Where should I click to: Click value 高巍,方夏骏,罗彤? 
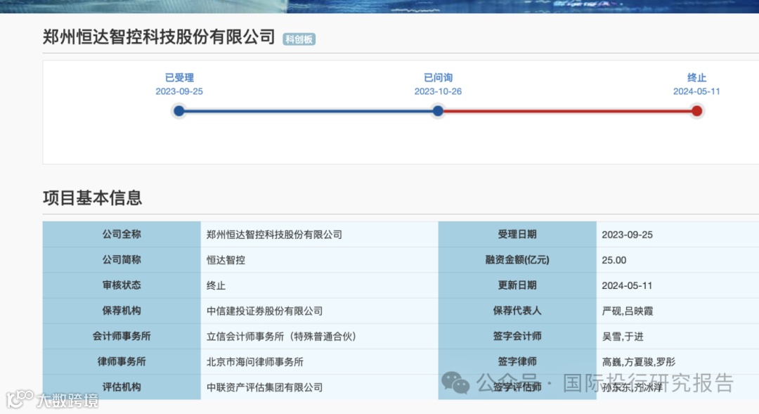point(638,362)
